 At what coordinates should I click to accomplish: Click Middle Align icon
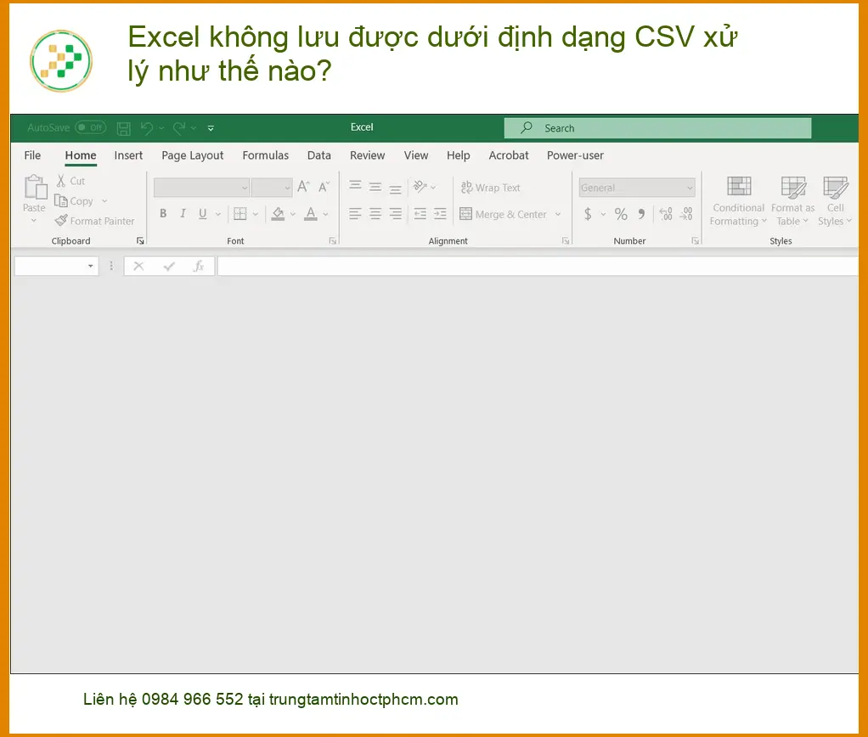[375, 187]
